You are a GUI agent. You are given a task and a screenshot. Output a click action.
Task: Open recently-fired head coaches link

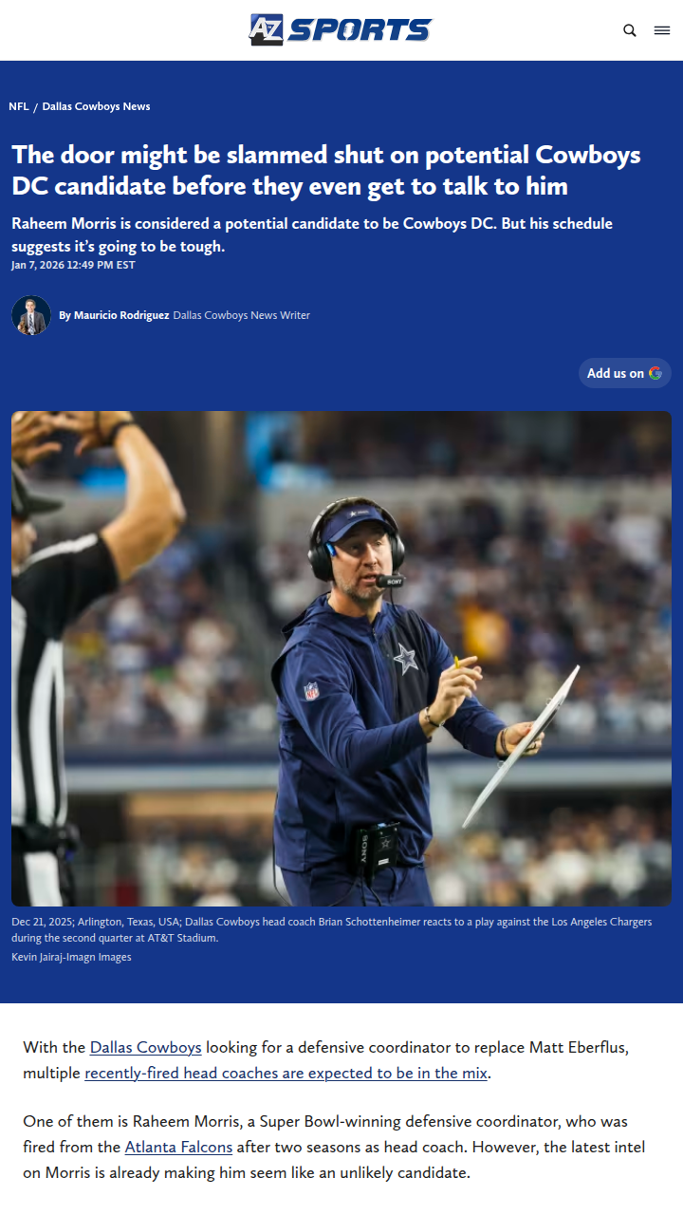(286, 1074)
